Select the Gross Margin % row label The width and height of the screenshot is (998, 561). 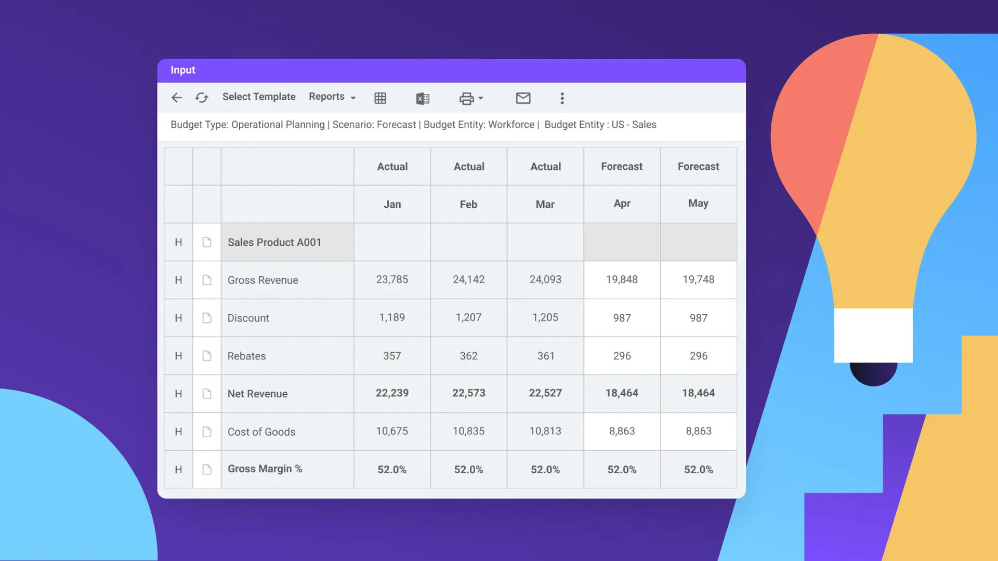coord(265,469)
